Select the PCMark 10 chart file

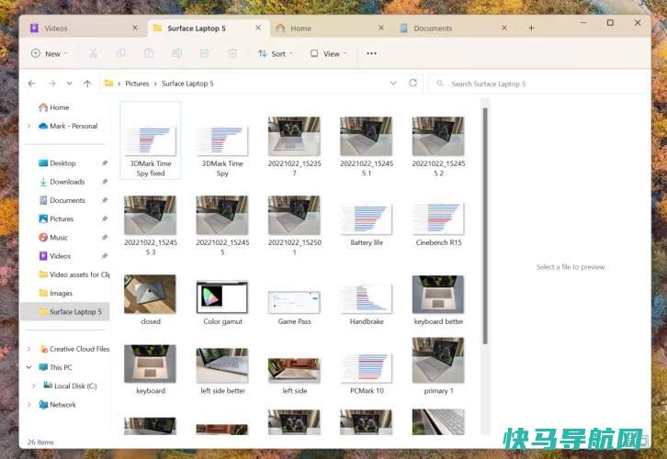(x=367, y=372)
